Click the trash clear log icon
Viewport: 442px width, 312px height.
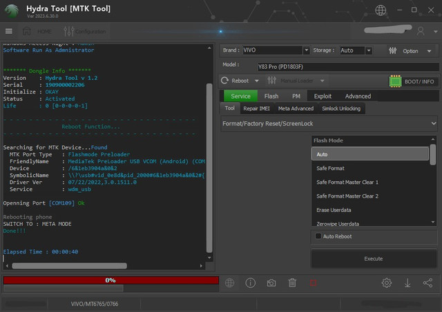click(292, 283)
